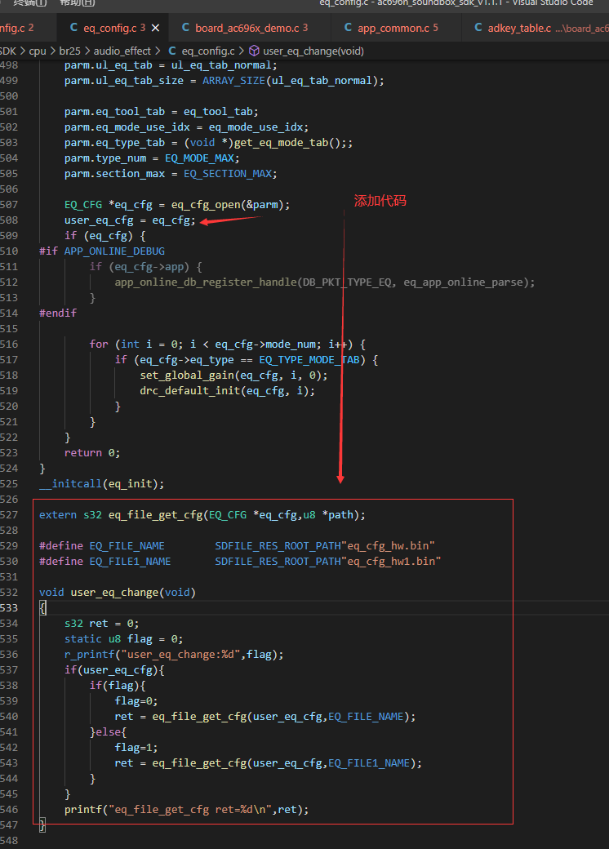Click 'if(flag){' on line 538
This screenshot has width=609, height=849.
pos(118,686)
